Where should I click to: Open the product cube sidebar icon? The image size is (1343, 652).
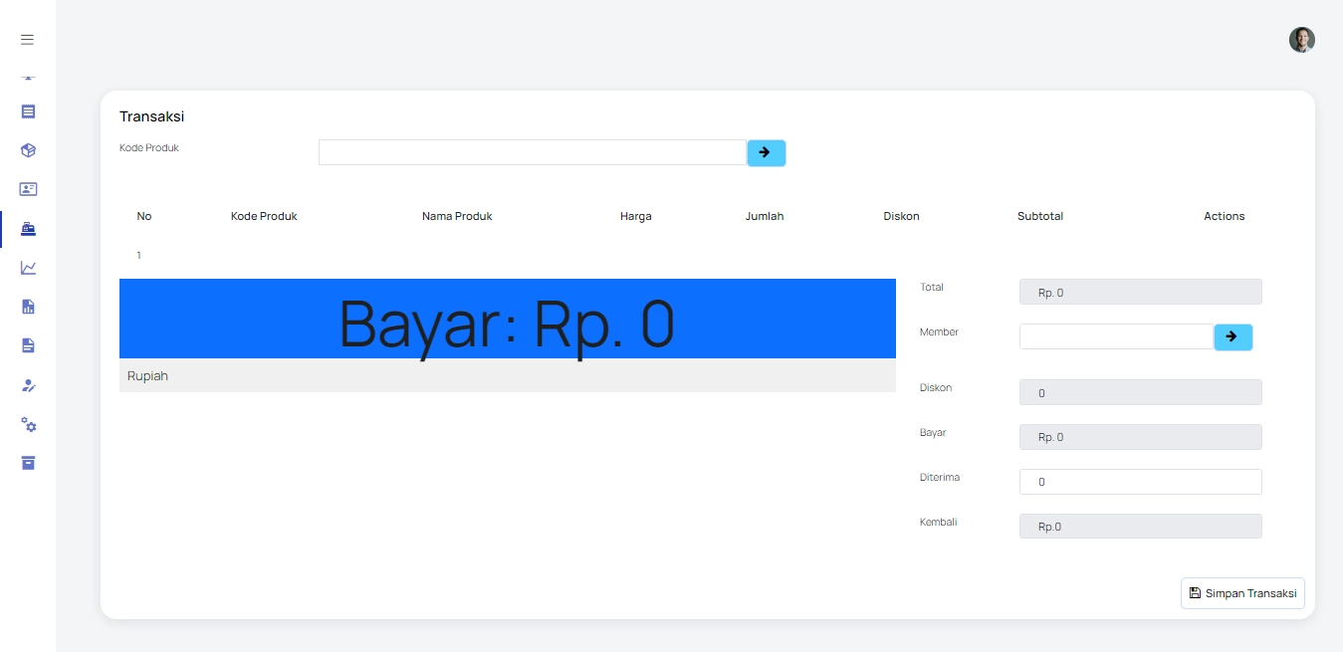(x=28, y=150)
